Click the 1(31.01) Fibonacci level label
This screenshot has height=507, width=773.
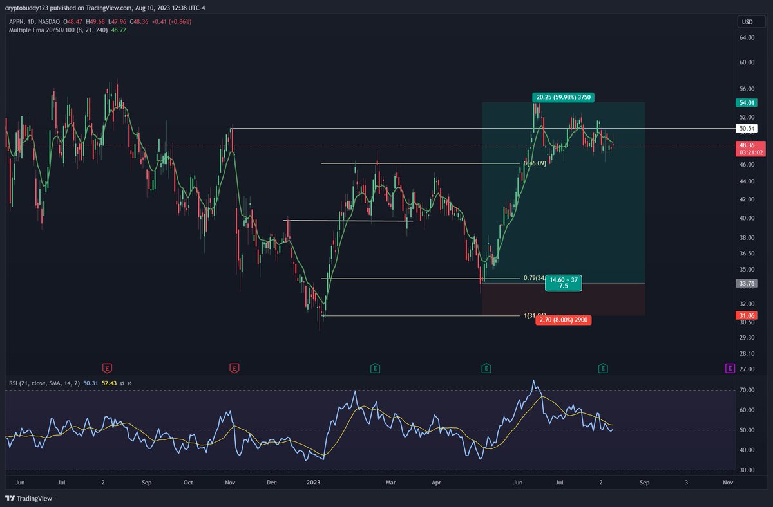click(535, 316)
